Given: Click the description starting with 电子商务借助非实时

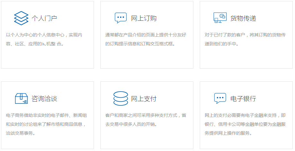Looking at the screenshot, I should [x=46, y=124].
